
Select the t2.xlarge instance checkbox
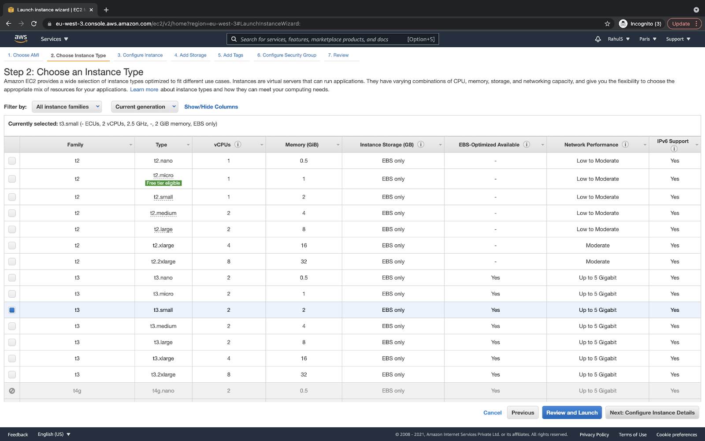point(12,245)
